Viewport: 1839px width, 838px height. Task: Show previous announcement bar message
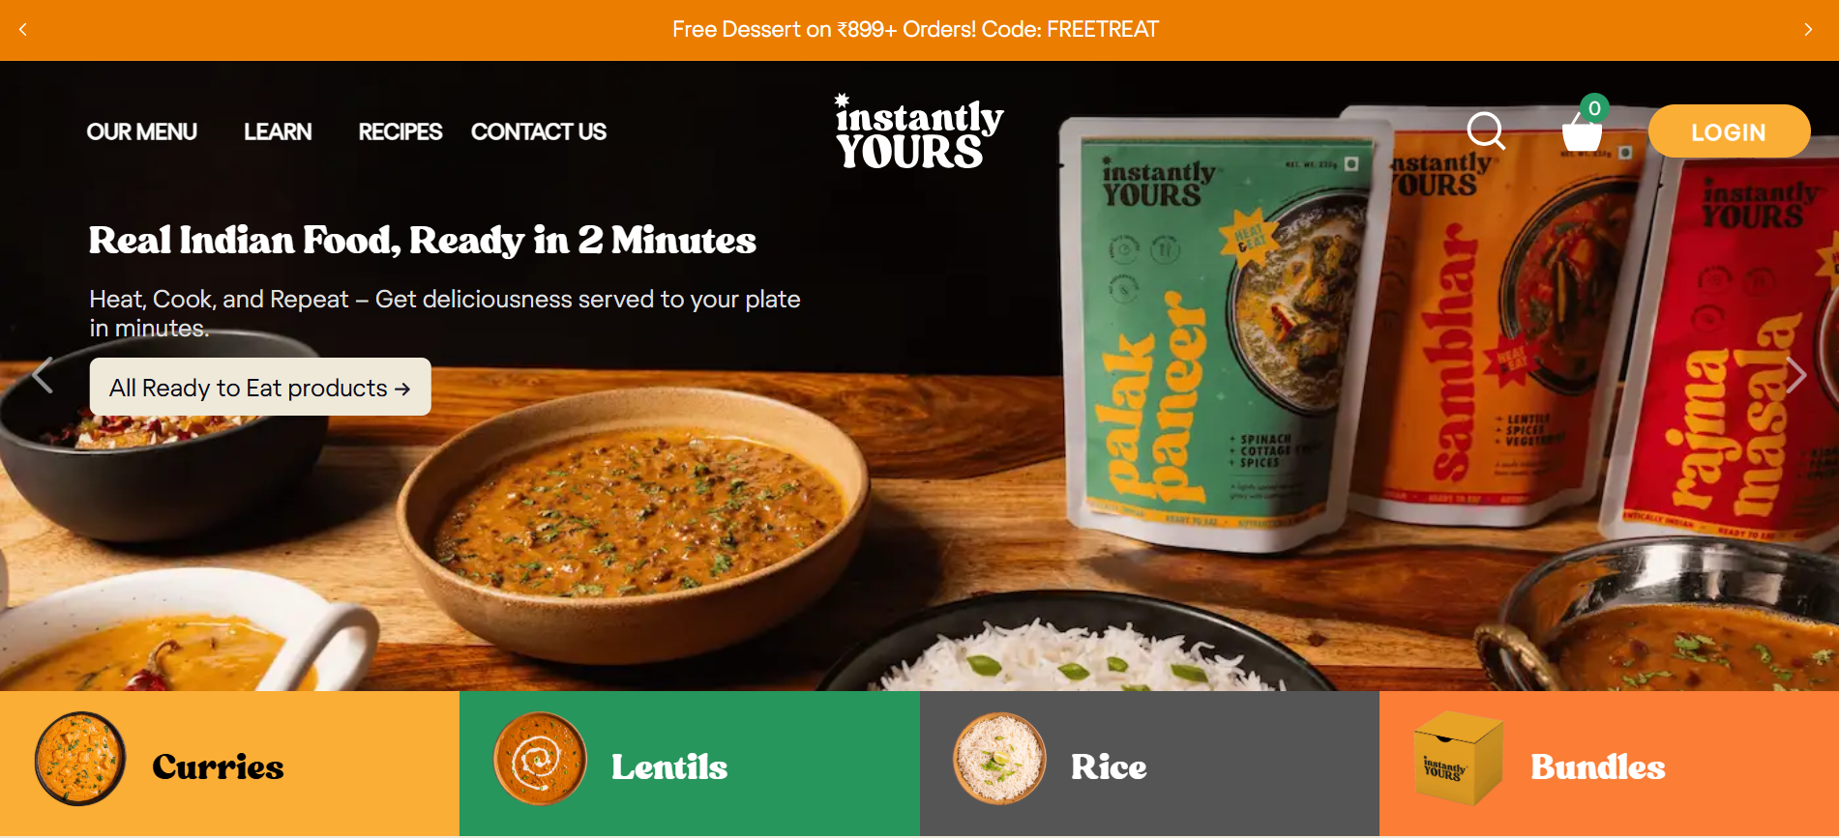[x=22, y=30]
